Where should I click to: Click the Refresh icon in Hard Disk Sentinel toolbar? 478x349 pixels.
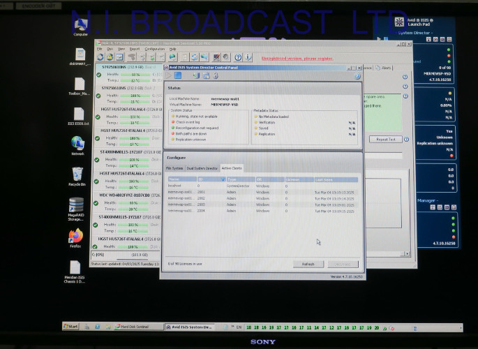pyautogui.click(x=100, y=57)
